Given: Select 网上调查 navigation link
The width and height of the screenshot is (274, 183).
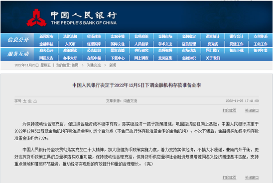Looking at the screenshot, I should [x=141, y=58].
